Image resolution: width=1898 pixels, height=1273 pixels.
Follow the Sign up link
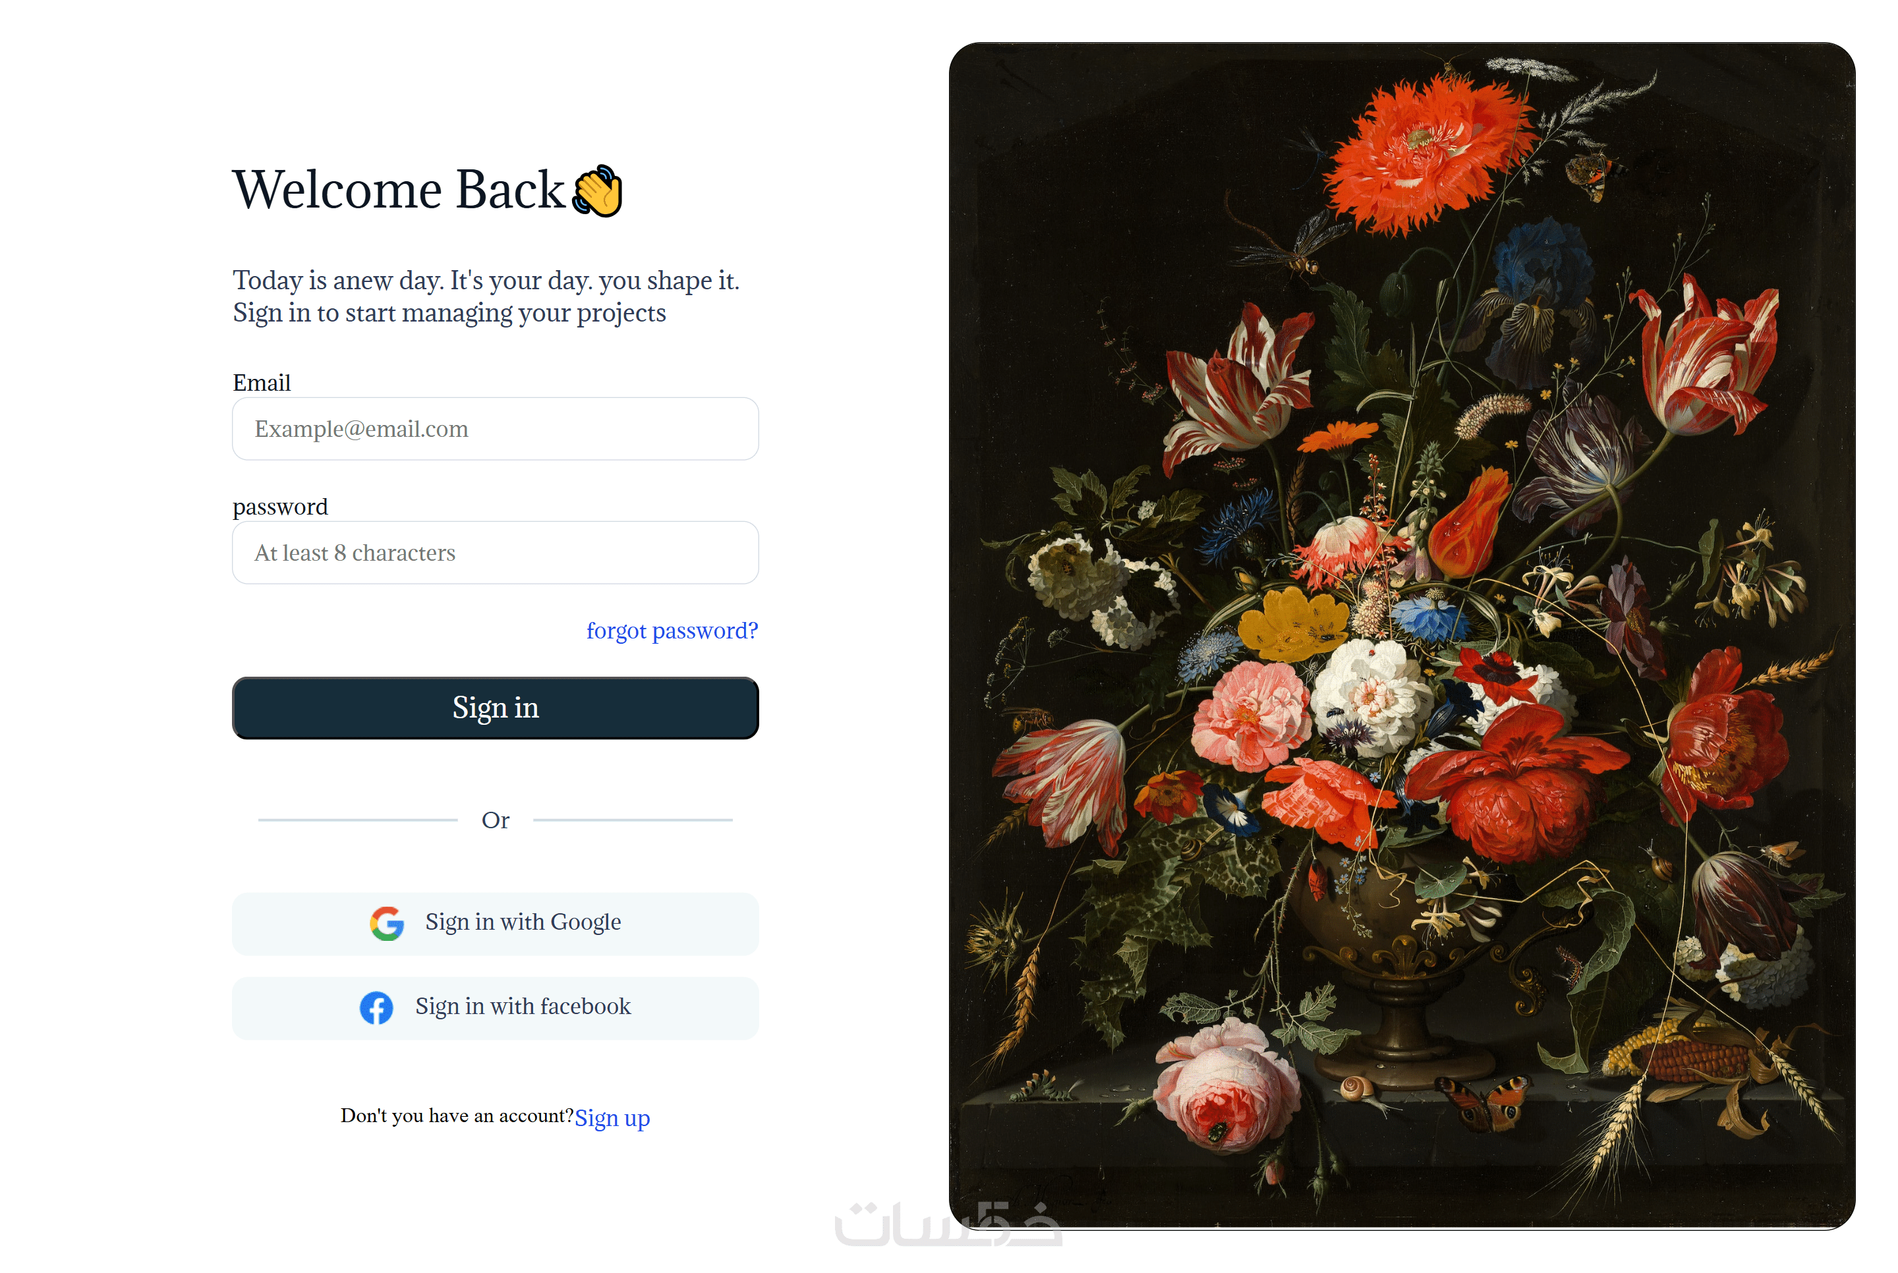click(612, 1118)
